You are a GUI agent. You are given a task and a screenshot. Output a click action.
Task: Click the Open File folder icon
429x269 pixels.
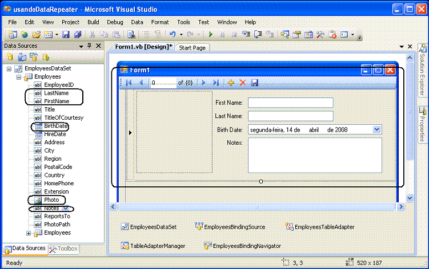coord(37,34)
